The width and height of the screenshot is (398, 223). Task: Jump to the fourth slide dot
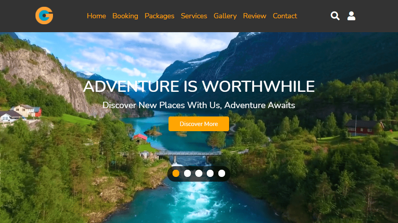pyautogui.click(x=210, y=173)
